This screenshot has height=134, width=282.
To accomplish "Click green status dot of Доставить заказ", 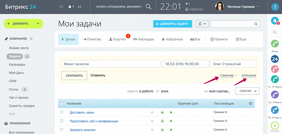I will click(x=171, y=112).
